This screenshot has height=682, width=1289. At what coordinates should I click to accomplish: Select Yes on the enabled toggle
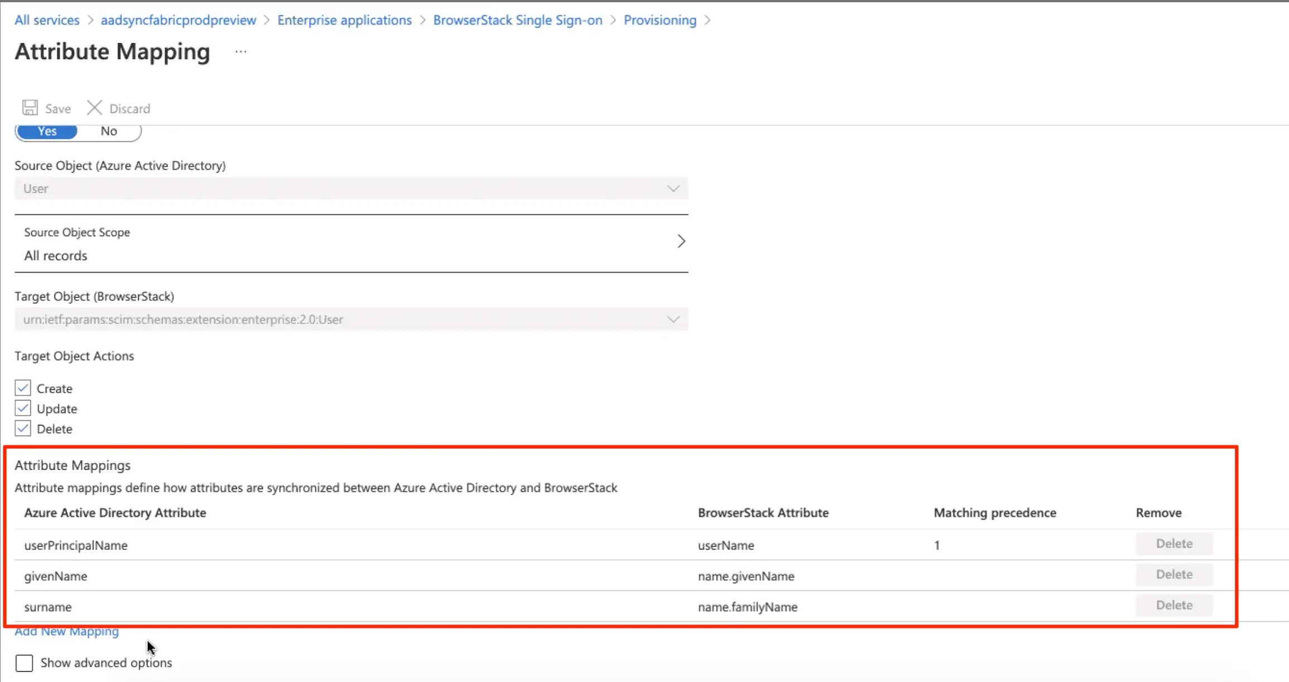pos(47,131)
